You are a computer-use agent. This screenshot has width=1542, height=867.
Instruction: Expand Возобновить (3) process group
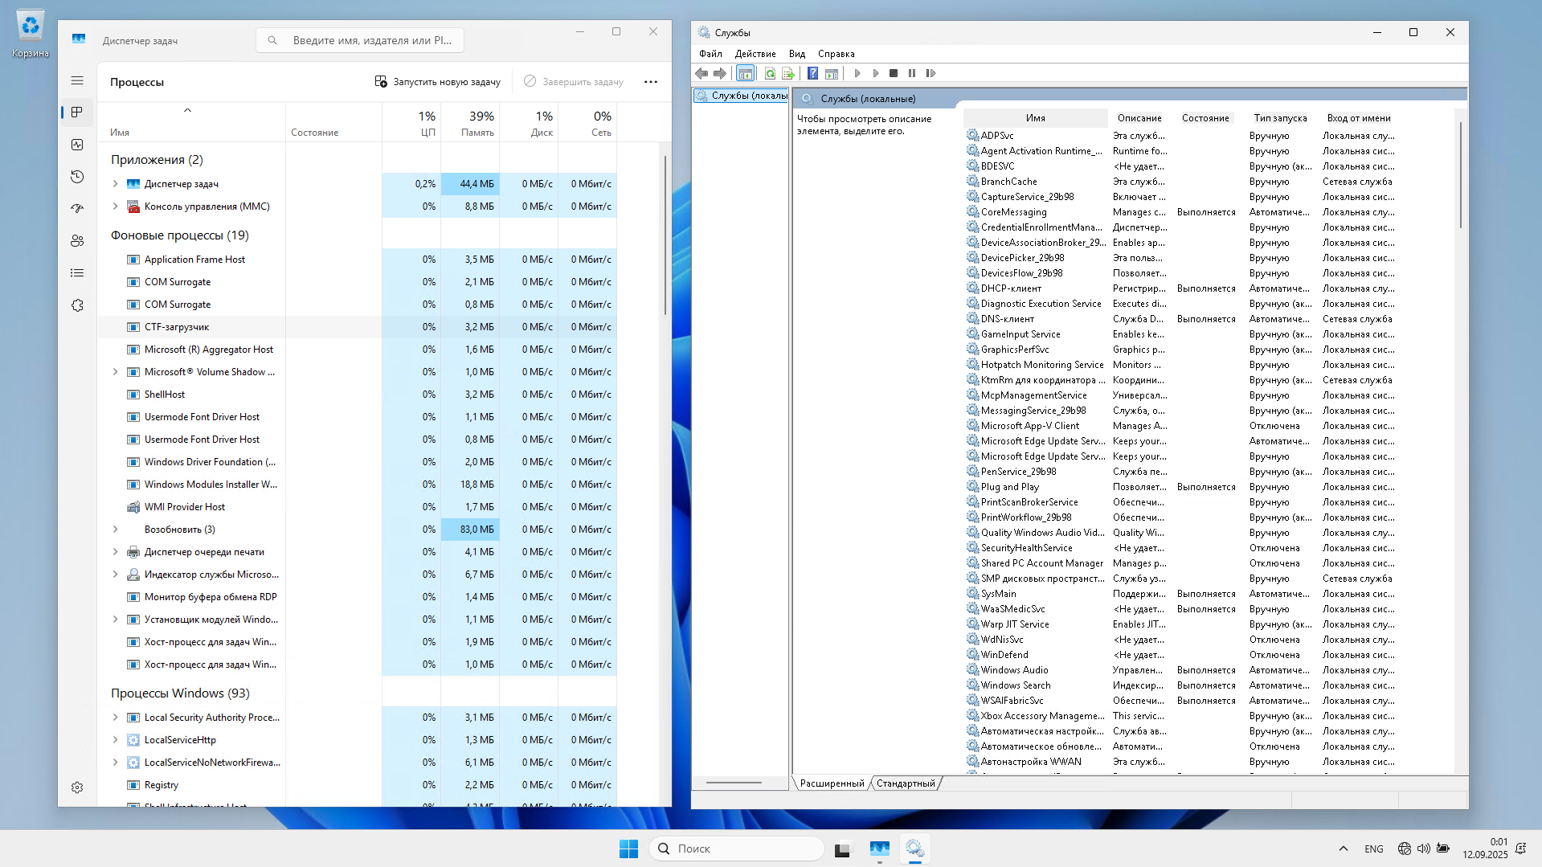115,530
